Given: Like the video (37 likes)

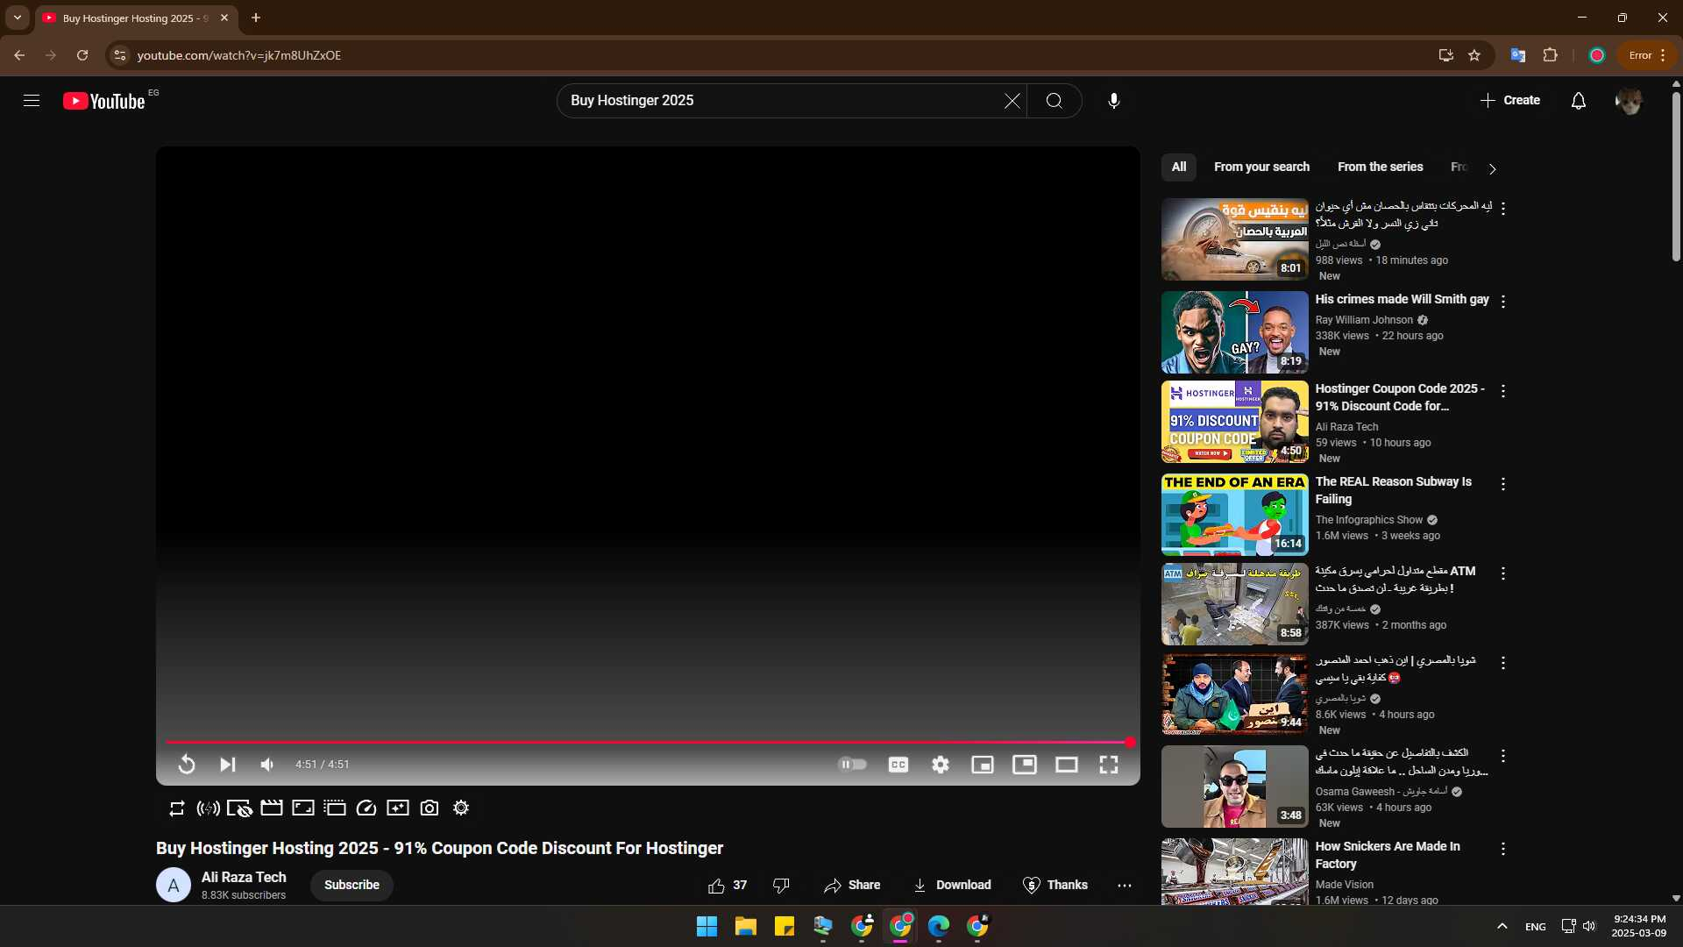Looking at the screenshot, I should (x=728, y=886).
